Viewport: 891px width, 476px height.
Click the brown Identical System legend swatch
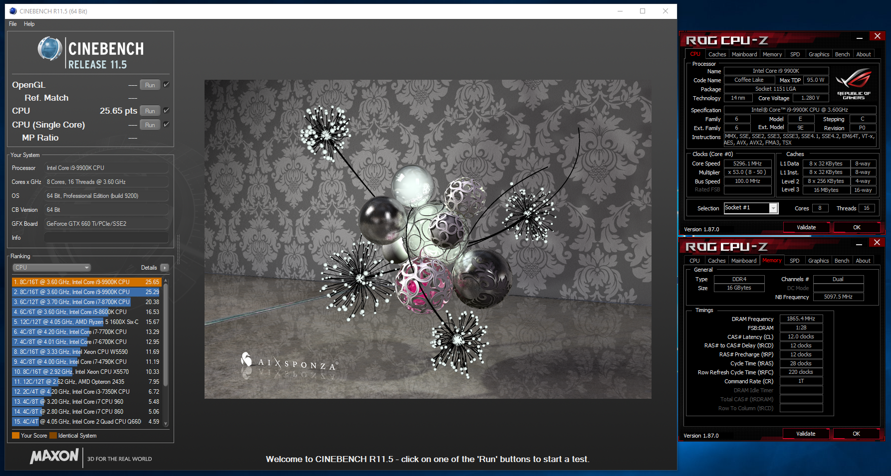[x=53, y=436]
